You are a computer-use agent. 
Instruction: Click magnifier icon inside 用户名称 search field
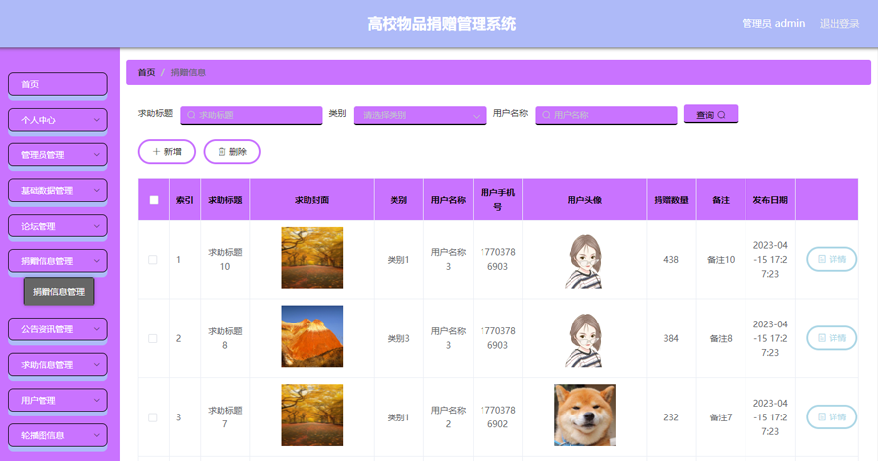point(546,115)
